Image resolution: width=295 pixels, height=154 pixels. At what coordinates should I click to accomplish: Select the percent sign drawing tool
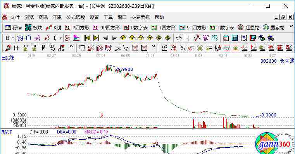[x=182, y=48]
